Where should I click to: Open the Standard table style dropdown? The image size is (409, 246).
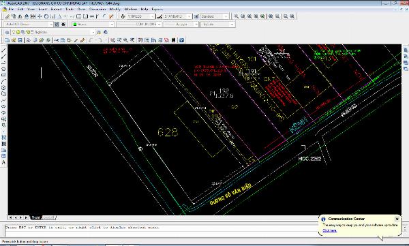tap(215, 16)
